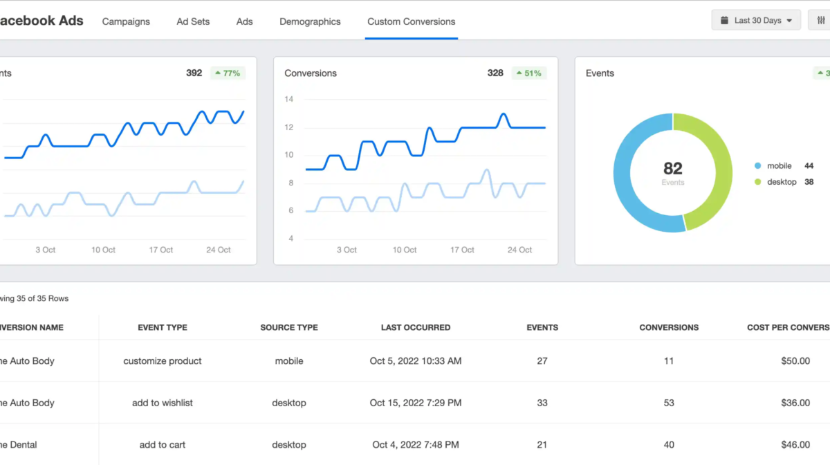
Task: Select the Custom Conversions tab
Action: 412,21
